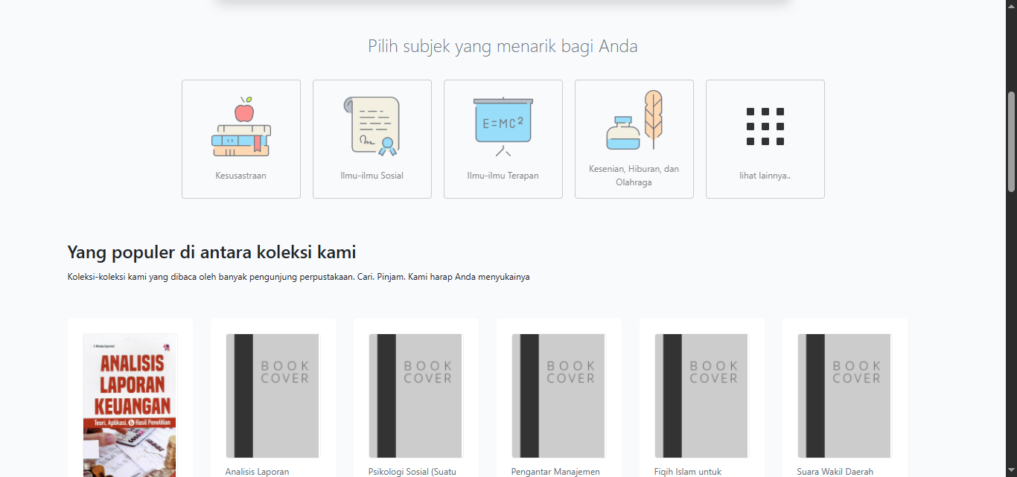Image resolution: width=1017 pixels, height=477 pixels.
Task: Click the 'Psikologi Sosial (Suatu' title link
Action: pyautogui.click(x=412, y=471)
